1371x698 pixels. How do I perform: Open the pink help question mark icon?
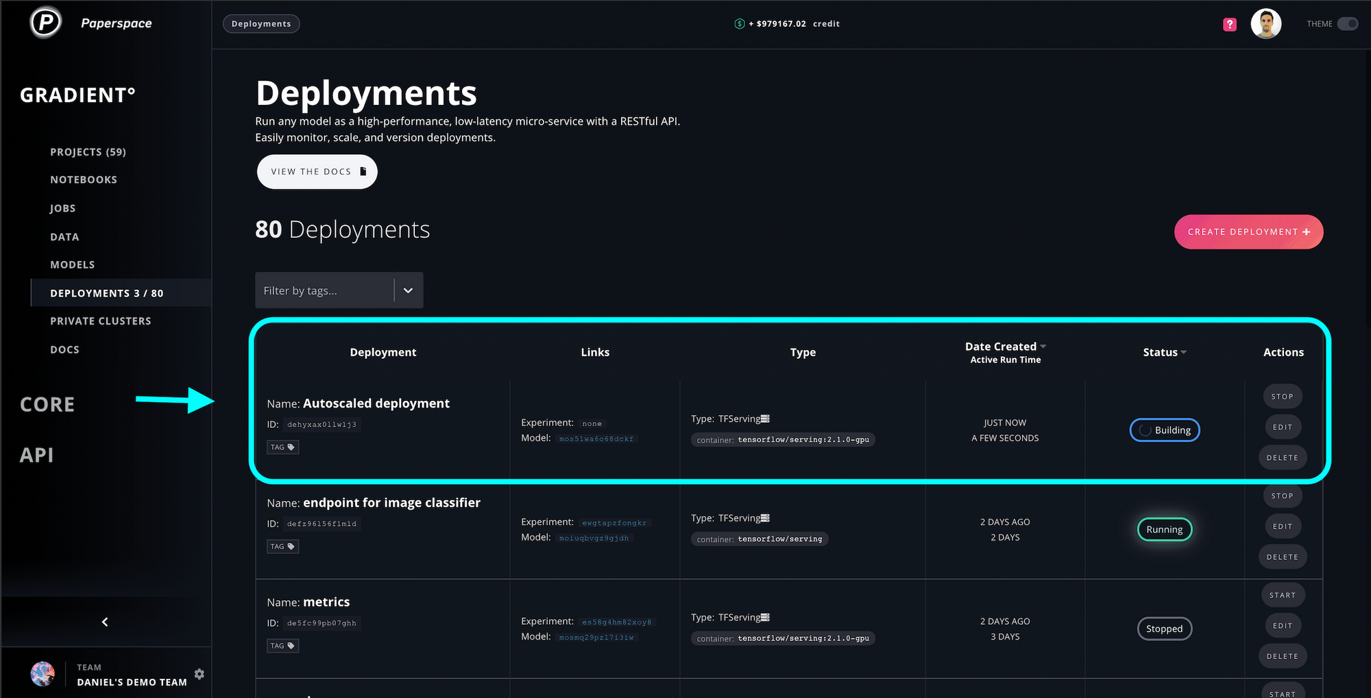tap(1230, 24)
